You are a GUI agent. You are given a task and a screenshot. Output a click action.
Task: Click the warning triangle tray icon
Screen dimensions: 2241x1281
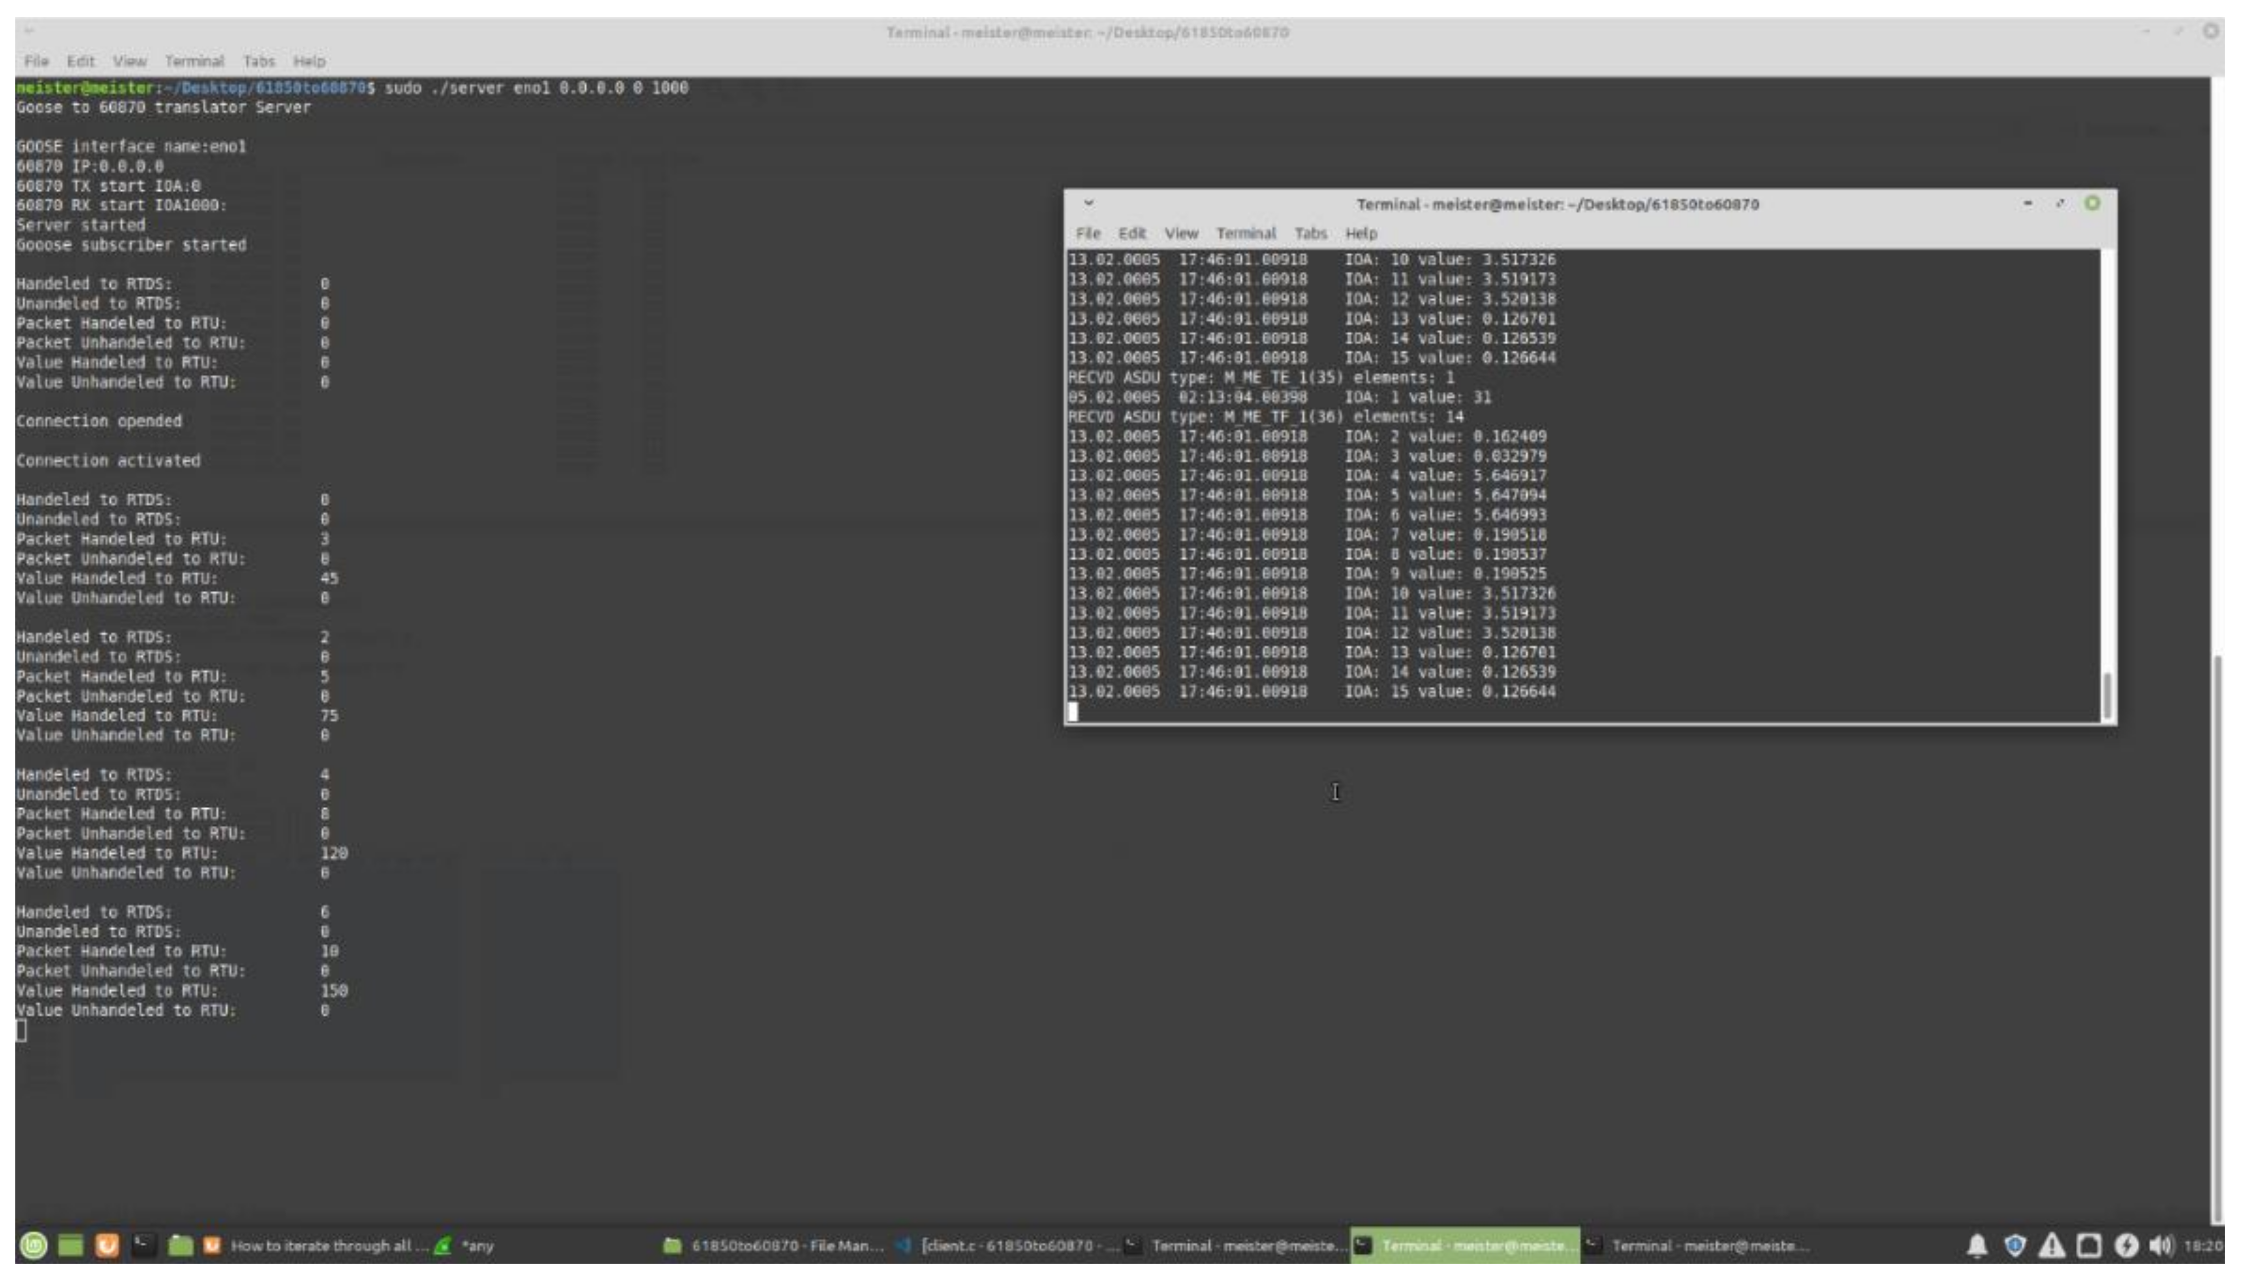point(2051,1245)
